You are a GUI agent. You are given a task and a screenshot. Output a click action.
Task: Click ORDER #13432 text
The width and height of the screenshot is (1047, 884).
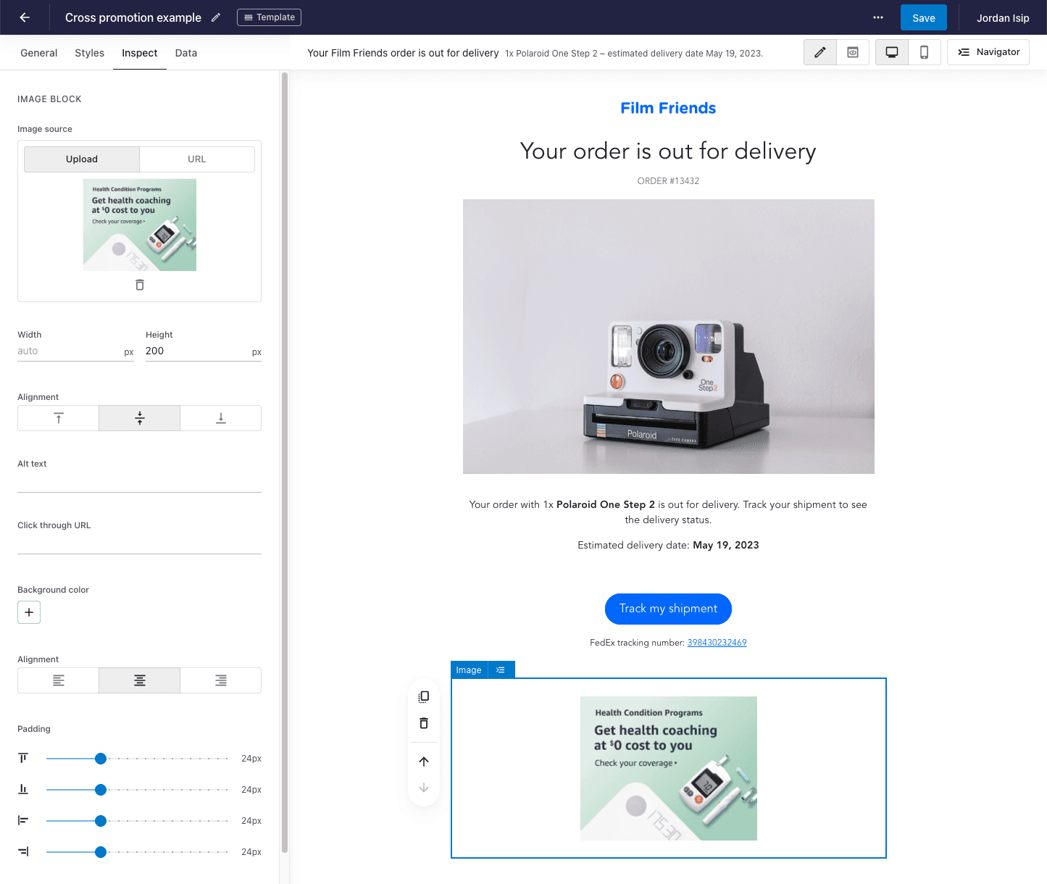click(x=668, y=181)
